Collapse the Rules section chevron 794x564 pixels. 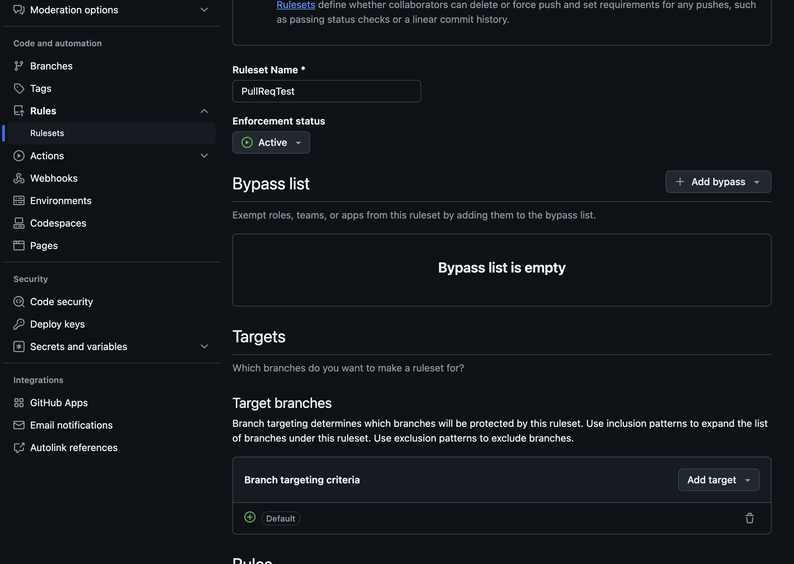(204, 111)
